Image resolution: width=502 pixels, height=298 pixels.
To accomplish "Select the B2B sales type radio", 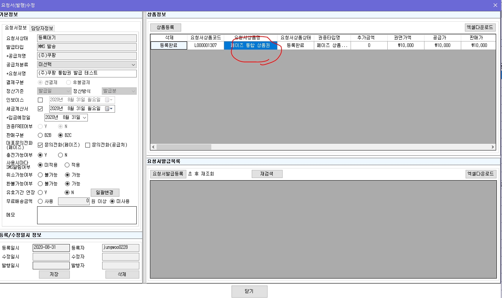I will tap(40, 135).
